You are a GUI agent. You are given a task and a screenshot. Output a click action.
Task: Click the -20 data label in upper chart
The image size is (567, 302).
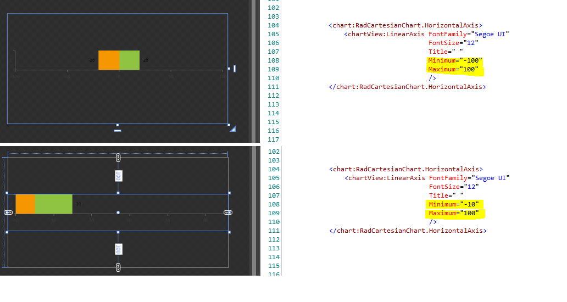pyautogui.click(x=92, y=60)
